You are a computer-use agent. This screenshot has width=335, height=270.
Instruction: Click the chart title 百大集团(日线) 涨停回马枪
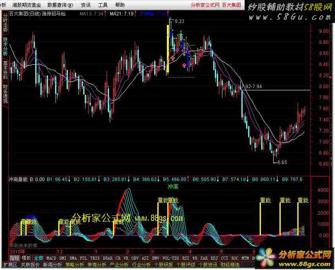(x=38, y=14)
